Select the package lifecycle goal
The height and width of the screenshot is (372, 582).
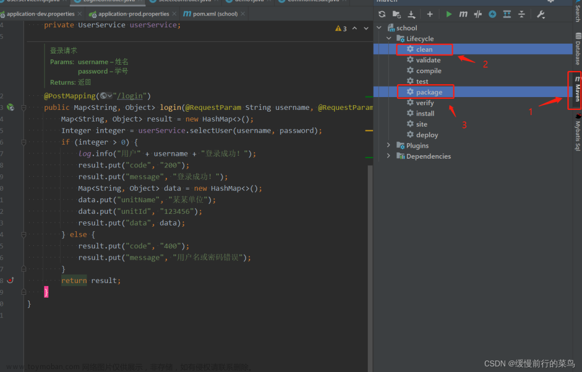pyautogui.click(x=429, y=92)
